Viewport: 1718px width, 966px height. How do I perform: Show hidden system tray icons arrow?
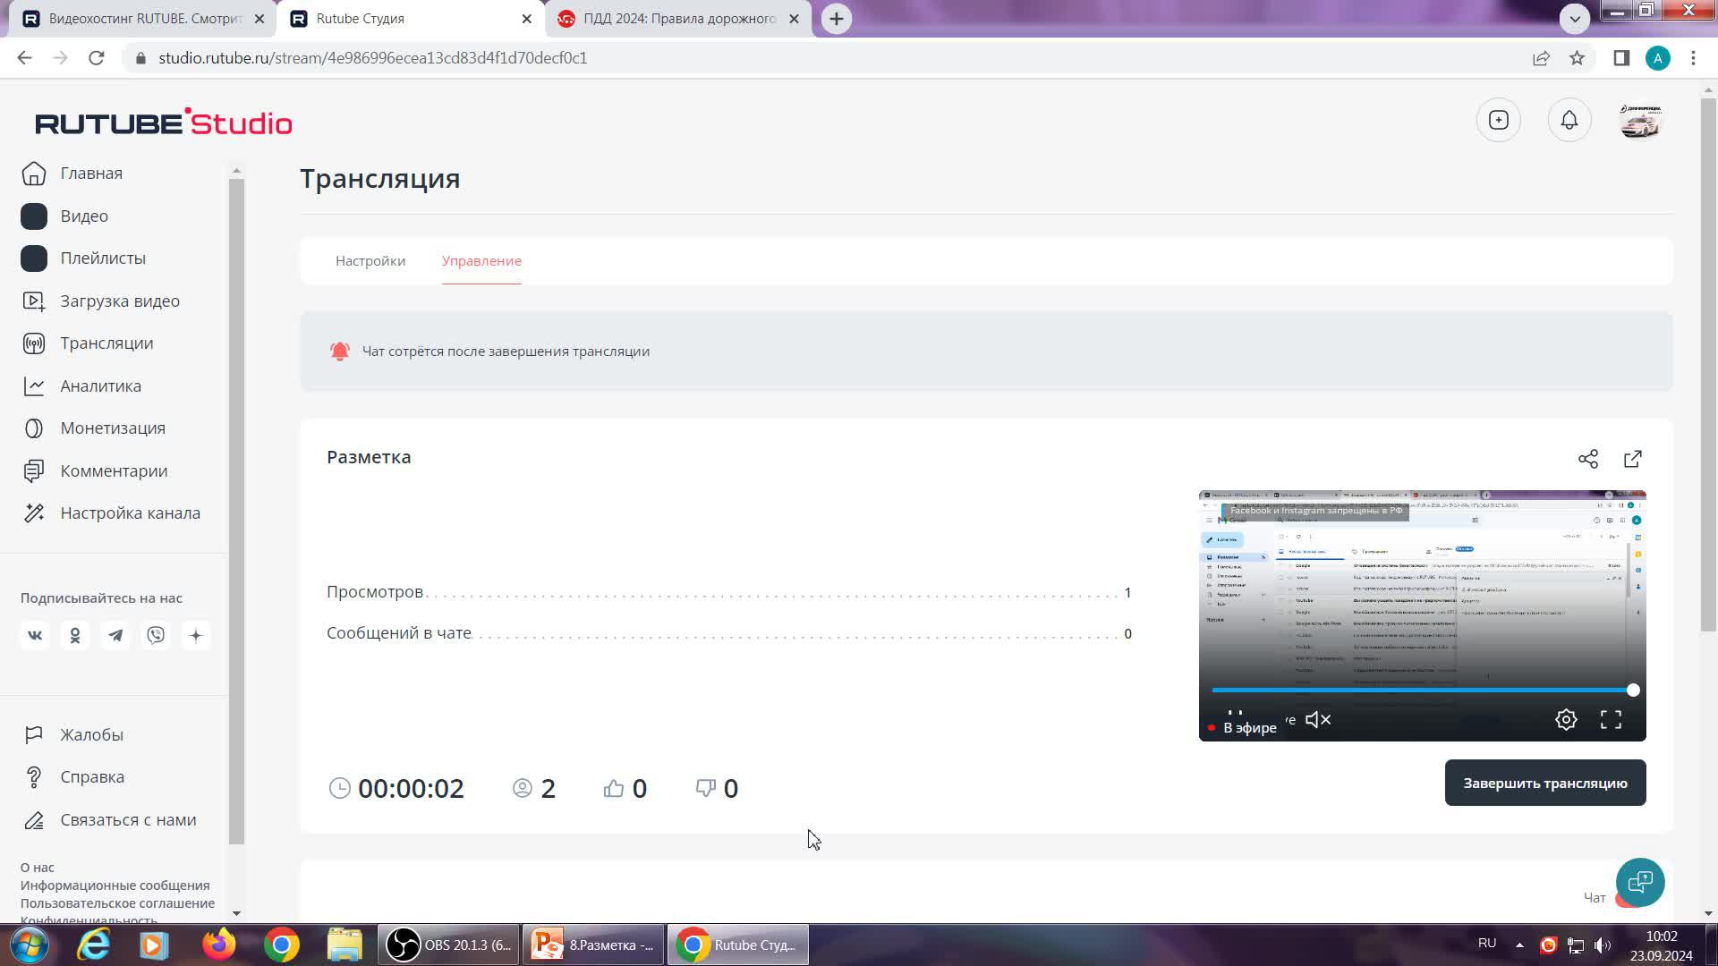1518,945
